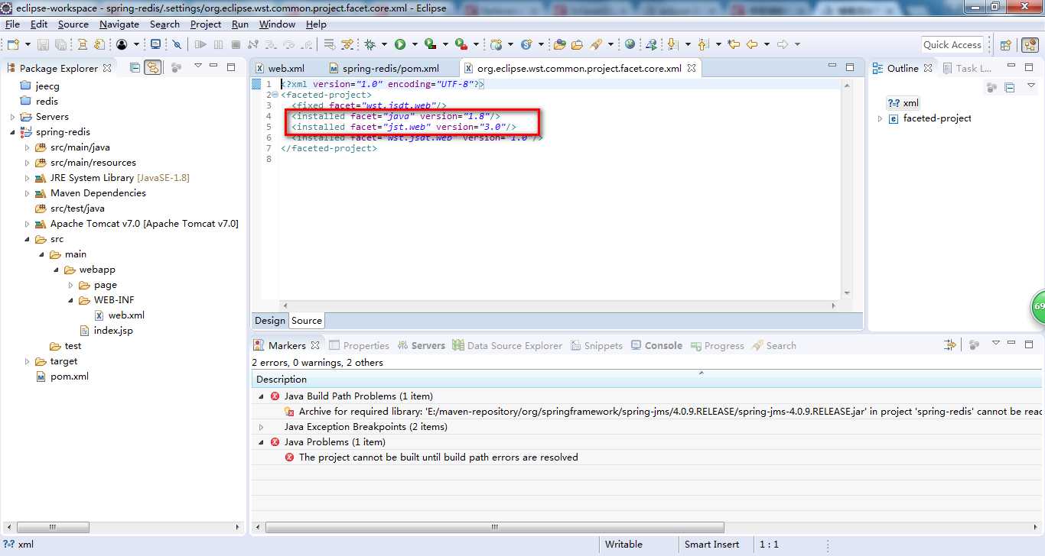Click the Next Annotation arrow icon

click(673, 44)
